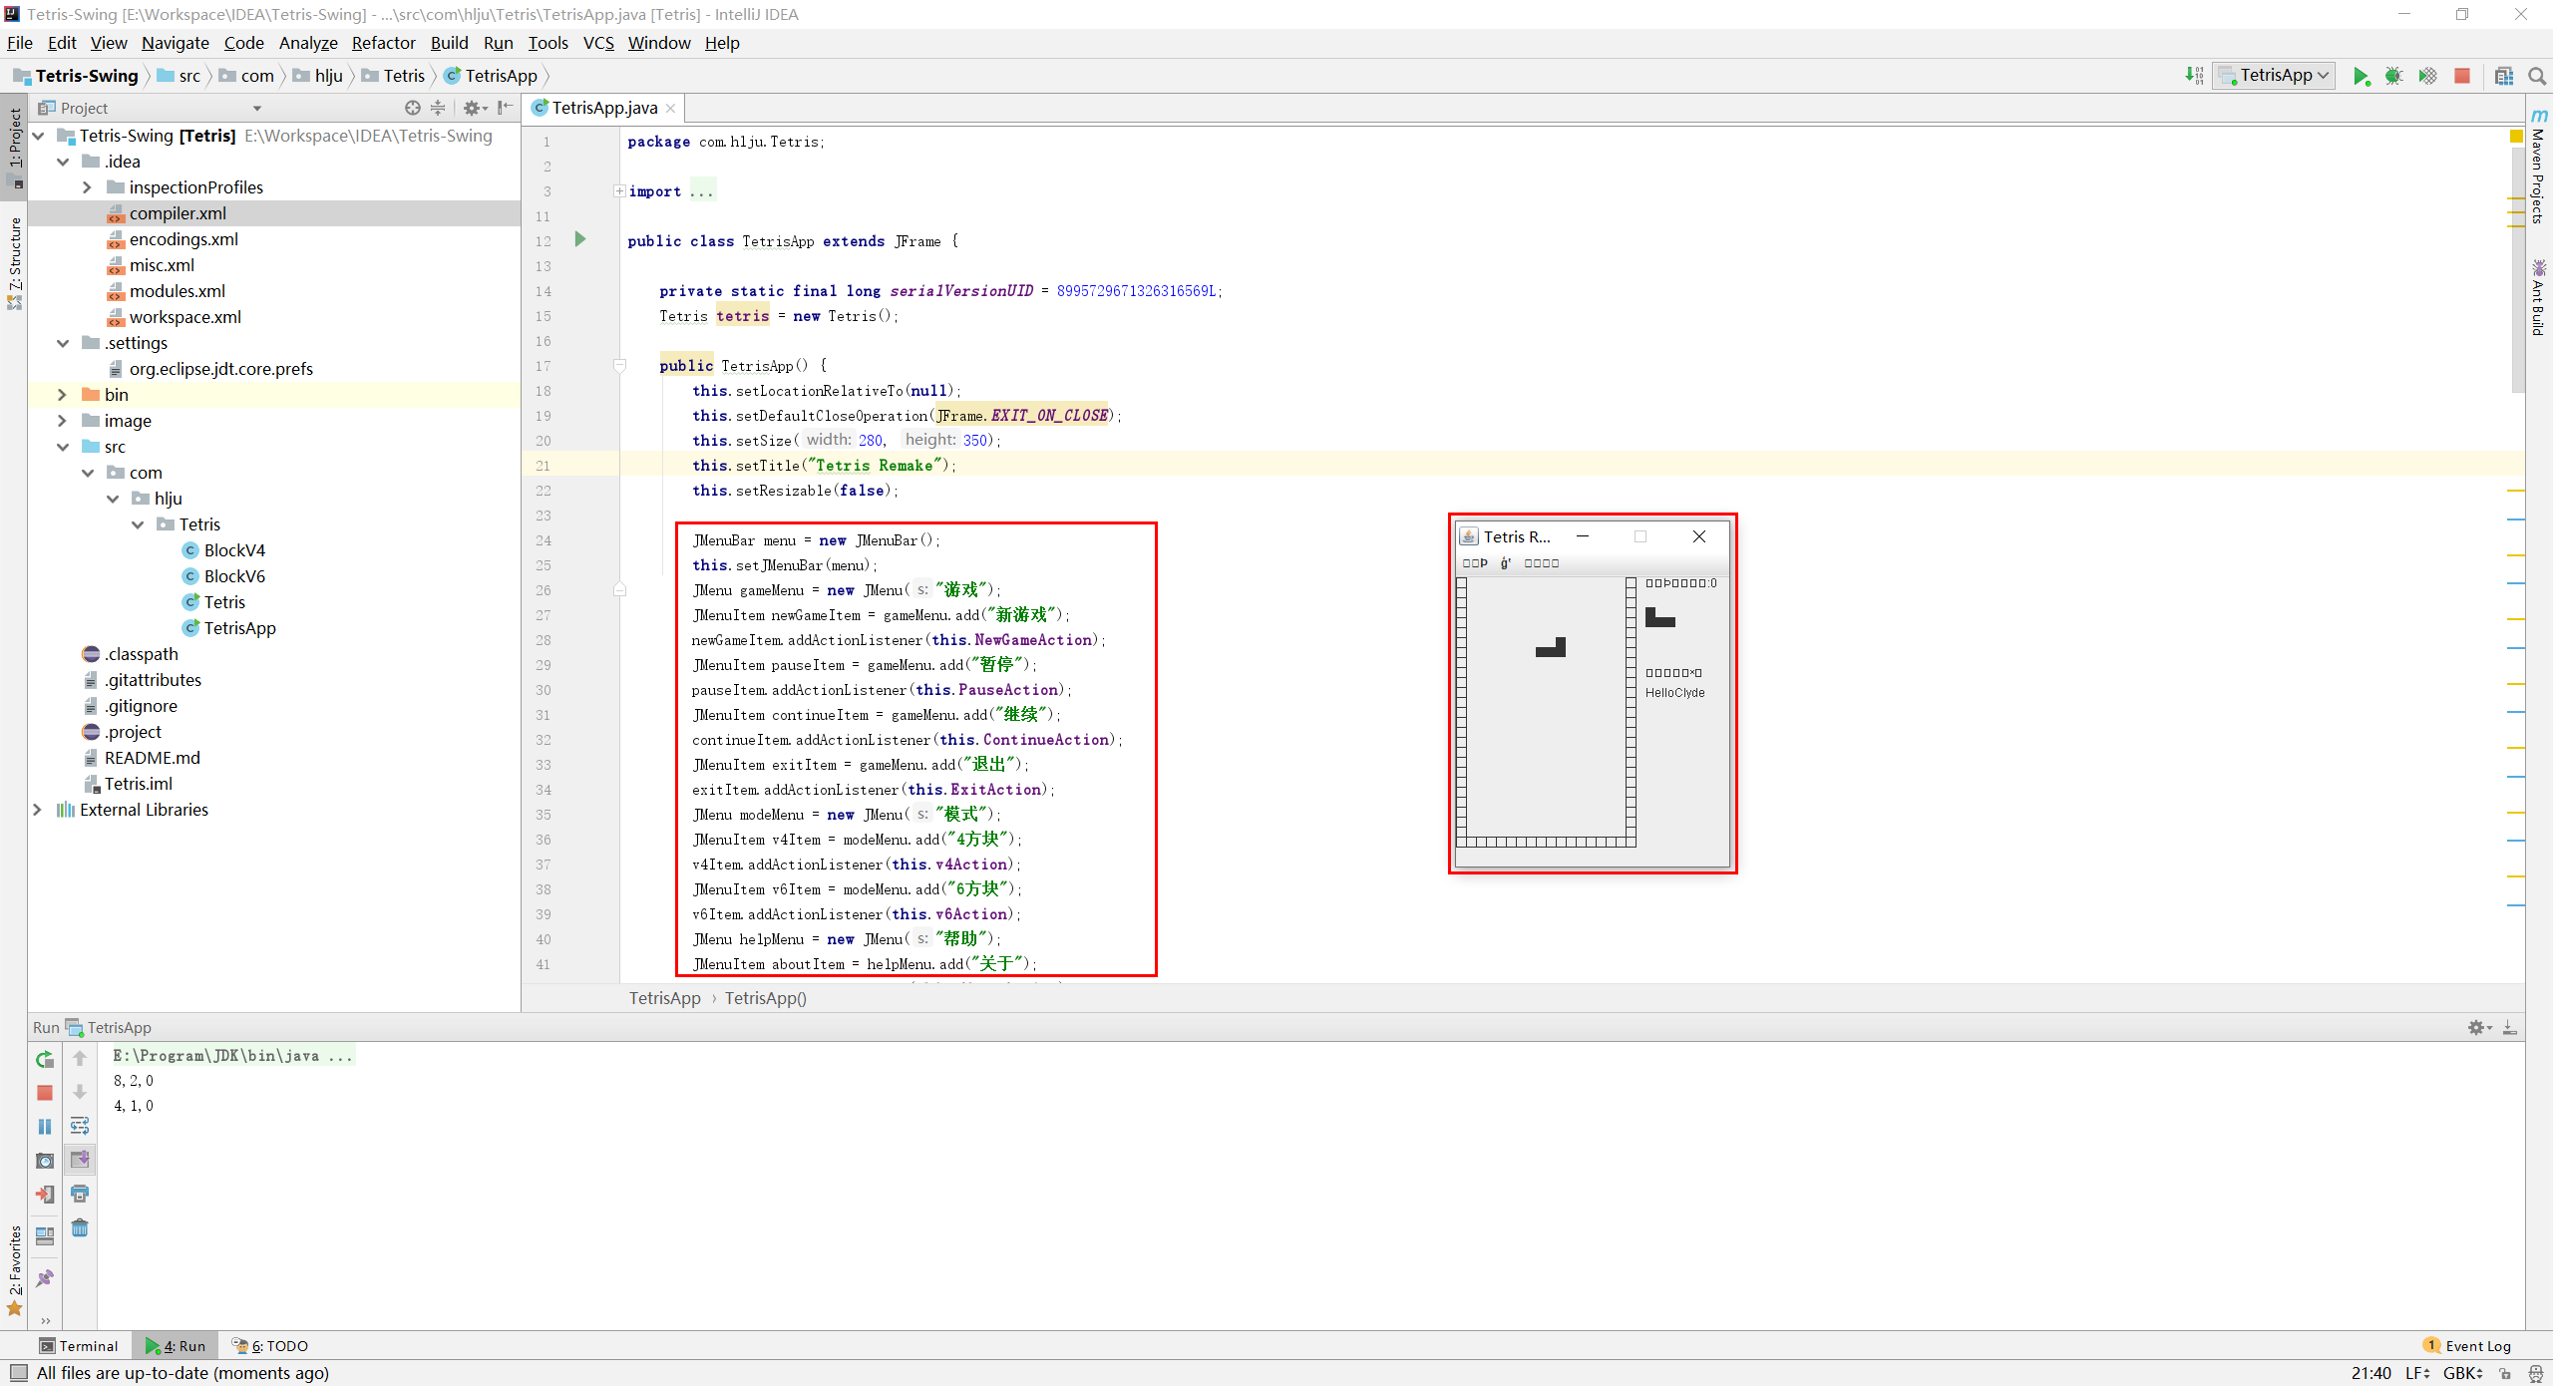The width and height of the screenshot is (2553, 1386).
Task: Expand the bin folder in project tree
Action: 62,395
